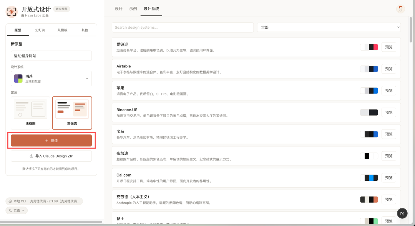This screenshot has height=226, width=415.
Task: Click the Search design systems field
Action: 183,28
